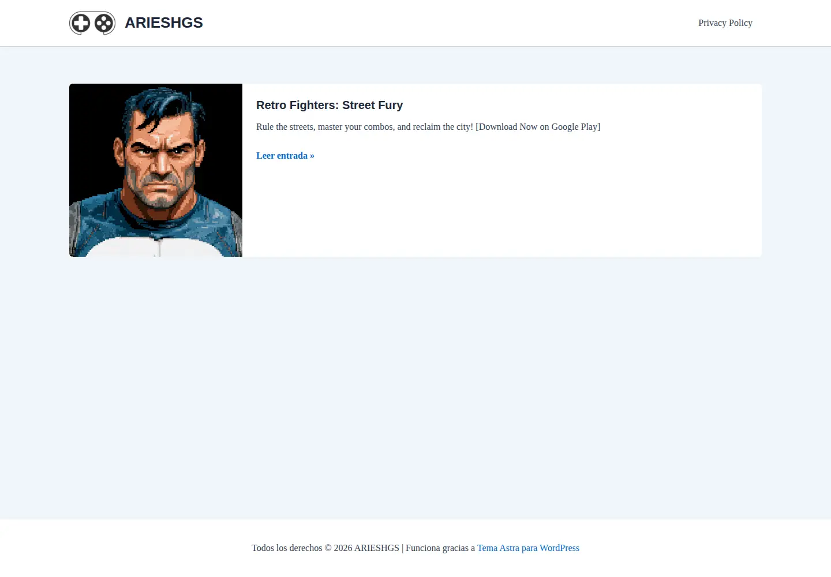This screenshot has width=831, height=577.
Task: Follow the Tema Astra para WordPress link
Action: [528, 548]
